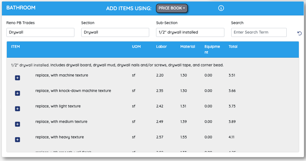Click the Sub-Section label
This screenshot has width=306, height=161.
tap(167, 23)
